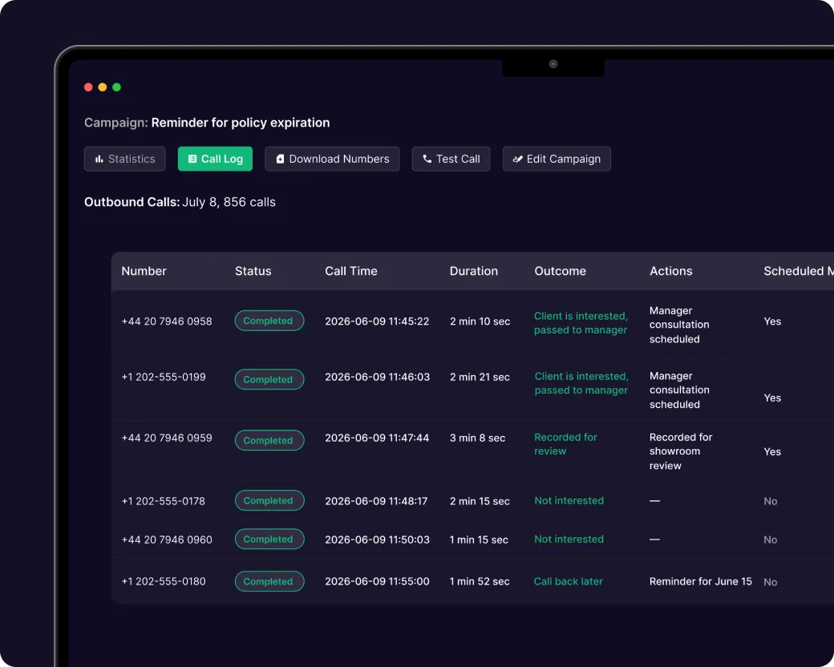Viewport: 834px width, 667px height.
Task: Switch to the Call Log tab
Action: tap(215, 159)
